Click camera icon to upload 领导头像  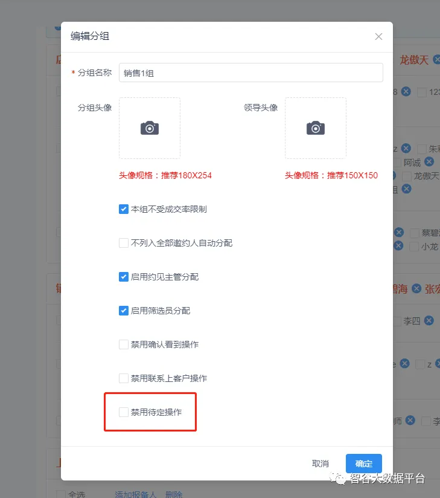click(x=315, y=128)
